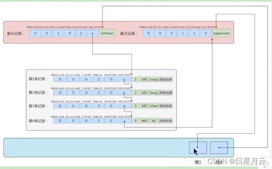Click the 第4条记录 row label

click(38, 121)
